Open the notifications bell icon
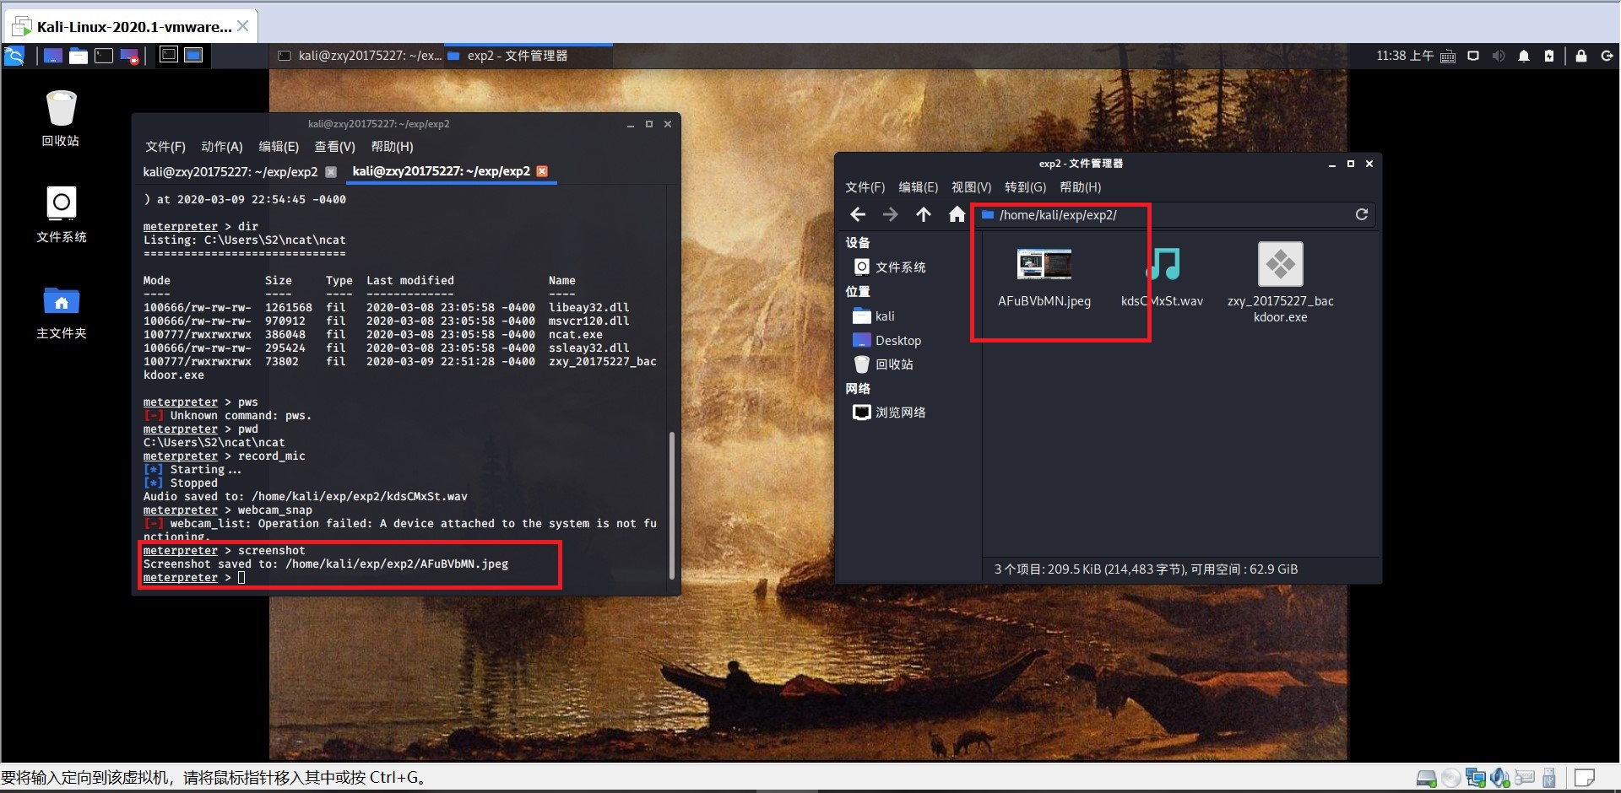The image size is (1621, 793). pyautogui.click(x=1524, y=56)
